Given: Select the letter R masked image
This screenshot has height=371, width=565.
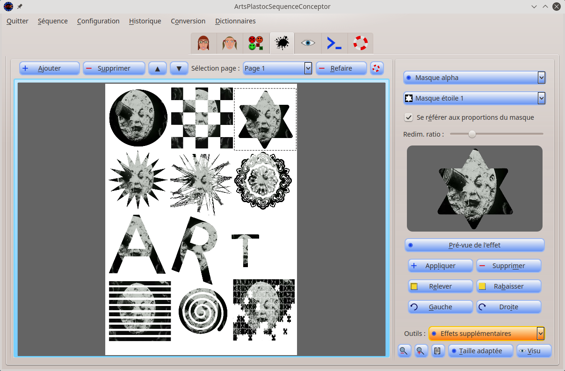Looking at the screenshot, I should pos(195,250).
